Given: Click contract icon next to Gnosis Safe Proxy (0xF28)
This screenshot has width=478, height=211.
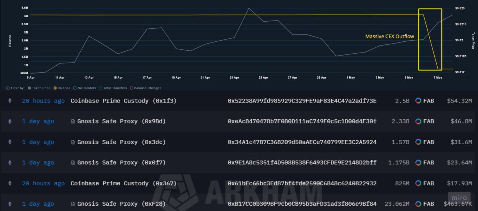Looking at the screenshot, I should [x=73, y=204].
